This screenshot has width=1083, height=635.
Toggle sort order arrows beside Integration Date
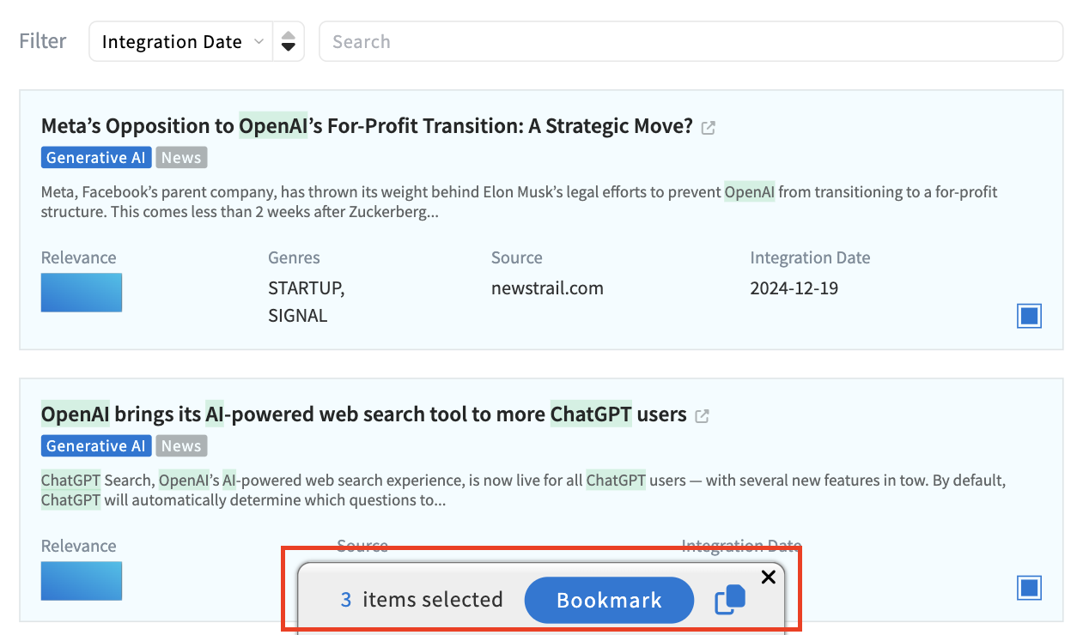click(289, 42)
